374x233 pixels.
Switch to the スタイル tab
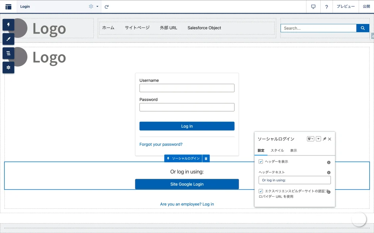[x=277, y=150]
